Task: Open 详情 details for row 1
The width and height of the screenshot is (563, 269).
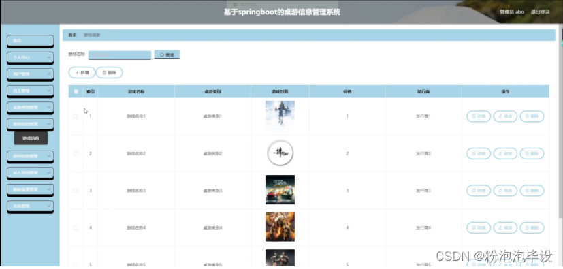Action: click(x=479, y=116)
